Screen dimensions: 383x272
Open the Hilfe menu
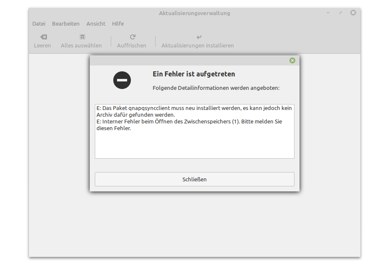pos(118,24)
